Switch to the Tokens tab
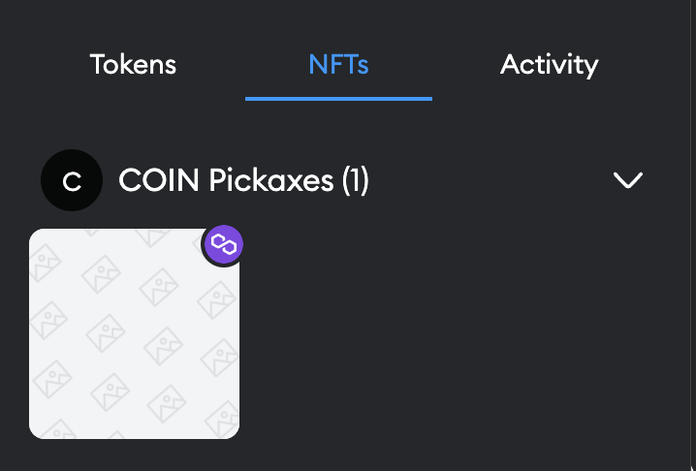Screen dimensions: 696x471 [x=133, y=65]
